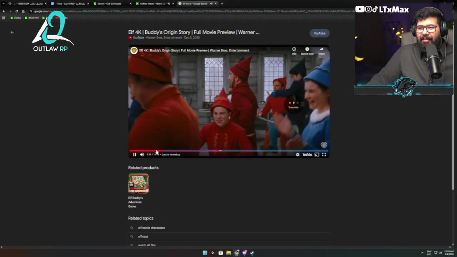Screen dimensions: 457x257
Task: Open Elf Buddy's Adventure Game thumbnail
Action: point(139,183)
